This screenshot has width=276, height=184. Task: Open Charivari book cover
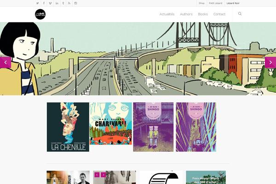(x=111, y=124)
